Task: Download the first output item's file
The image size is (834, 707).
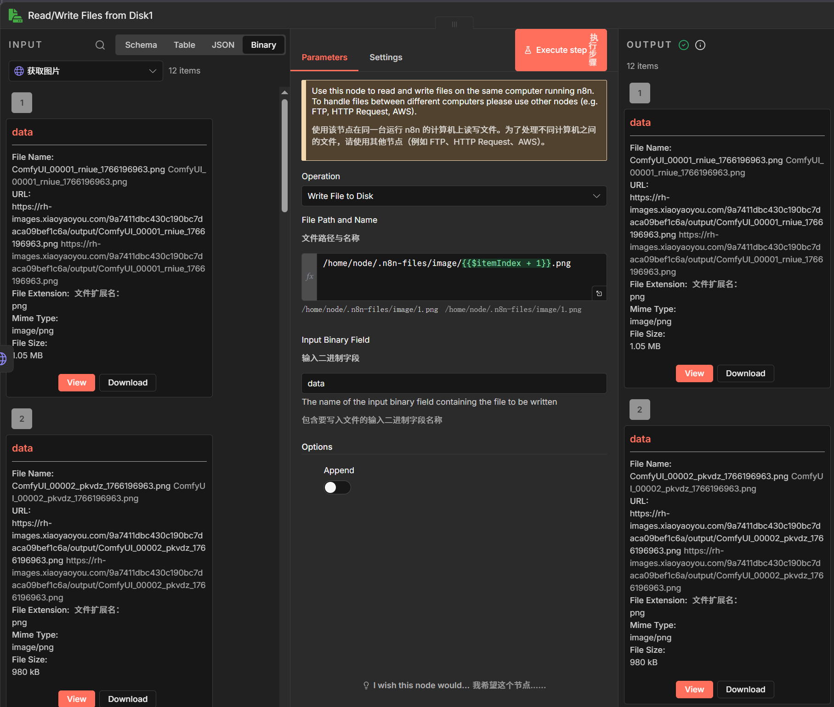Action: point(745,373)
